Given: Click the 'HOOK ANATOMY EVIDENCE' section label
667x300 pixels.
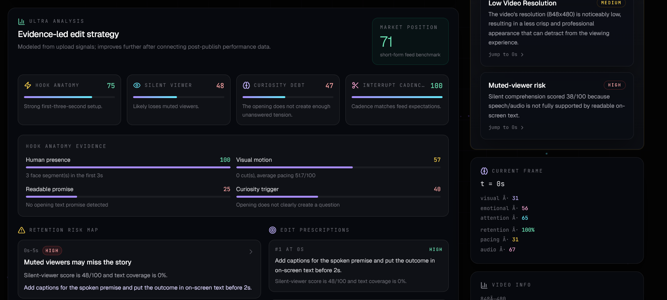Looking at the screenshot, I should 66,146.
